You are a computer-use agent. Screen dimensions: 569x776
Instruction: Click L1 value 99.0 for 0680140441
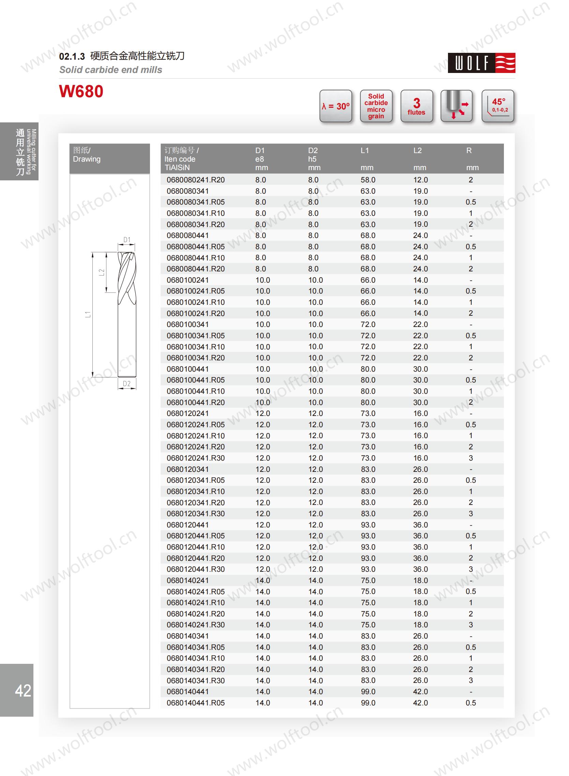tap(368, 691)
